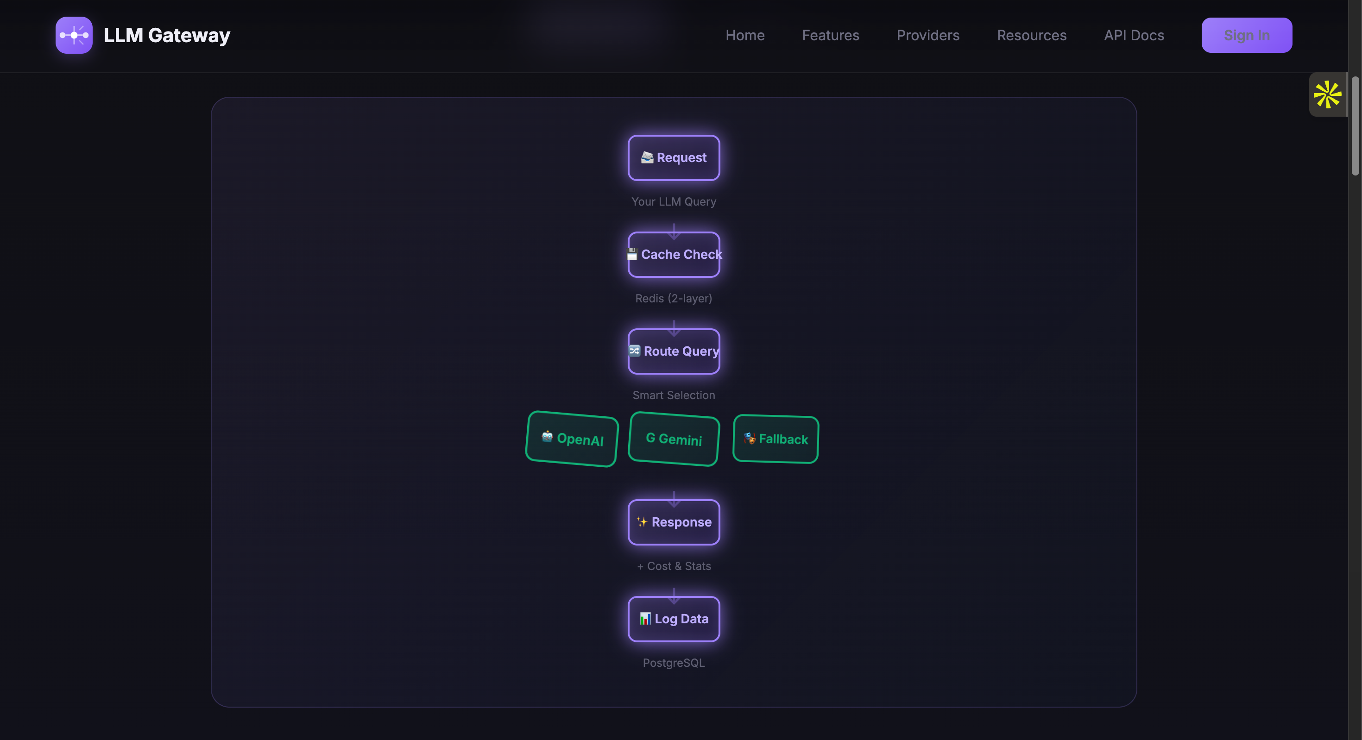Open the Features nav item
Viewport: 1362px width, 740px height.
pyautogui.click(x=830, y=35)
